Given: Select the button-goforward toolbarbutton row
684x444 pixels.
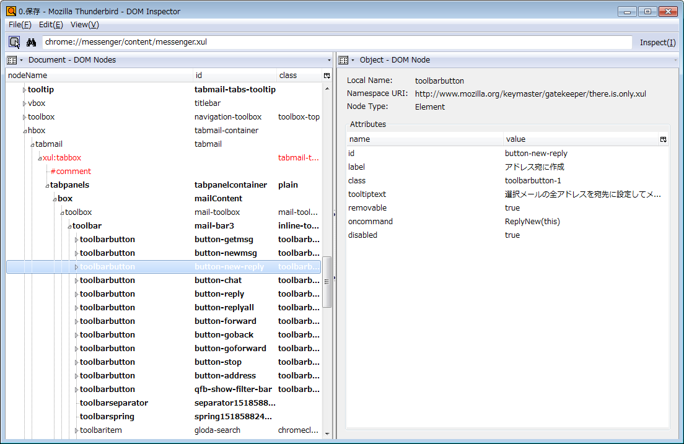Looking at the screenshot, I should (x=164, y=348).
